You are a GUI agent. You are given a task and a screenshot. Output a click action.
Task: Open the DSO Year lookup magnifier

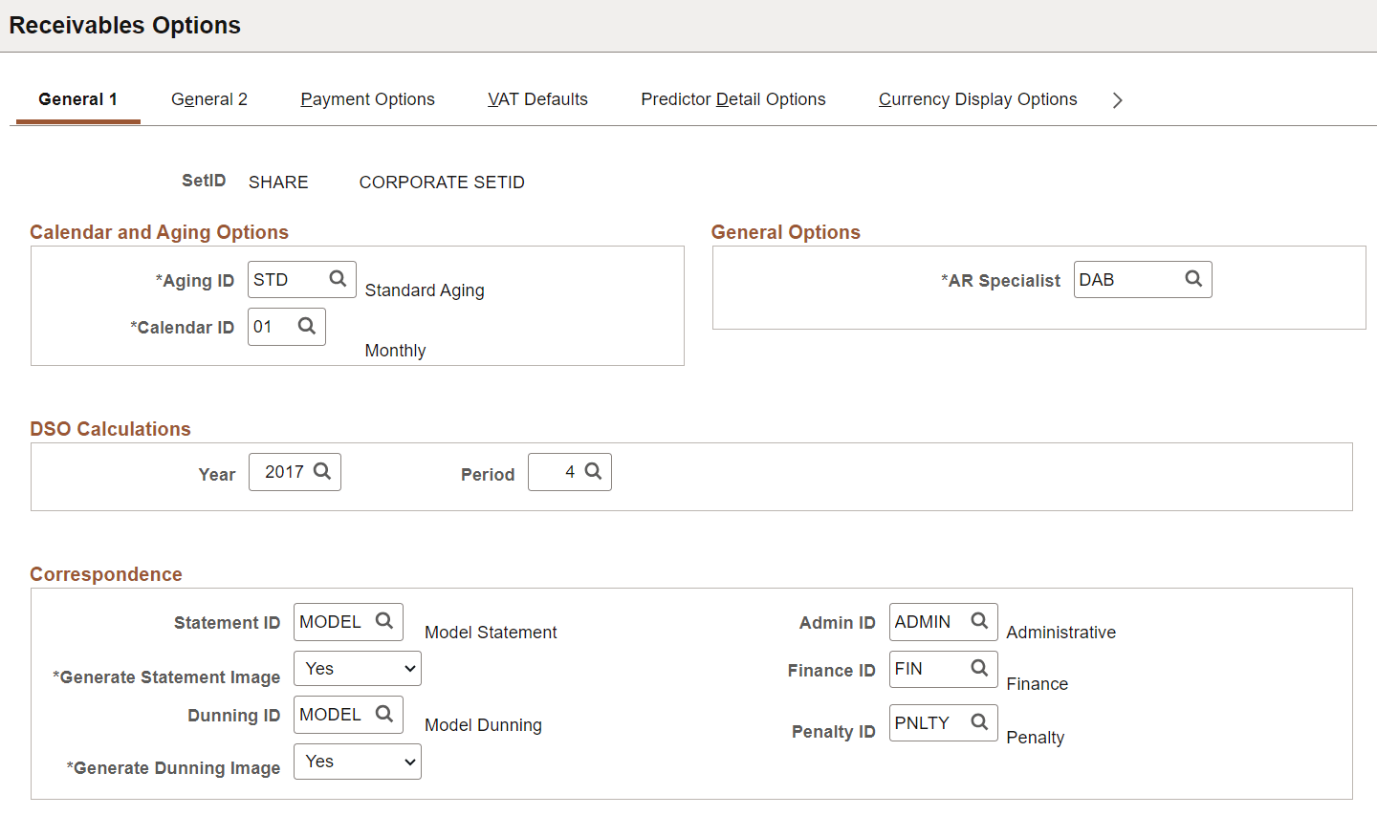click(x=322, y=471)
